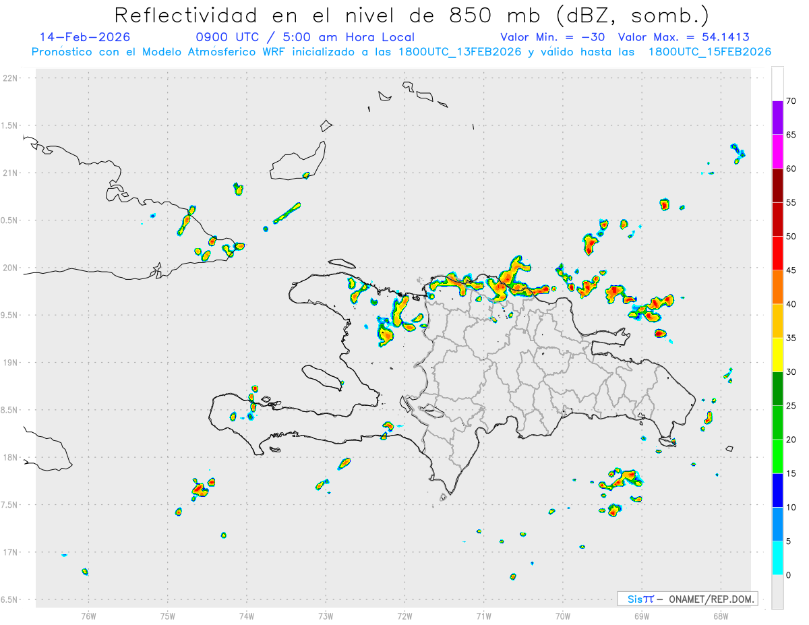Pick the orange 40–45 dBZ colorbar segment
The width and height of the screenshot is (809, 625).
tap(777, 287)
